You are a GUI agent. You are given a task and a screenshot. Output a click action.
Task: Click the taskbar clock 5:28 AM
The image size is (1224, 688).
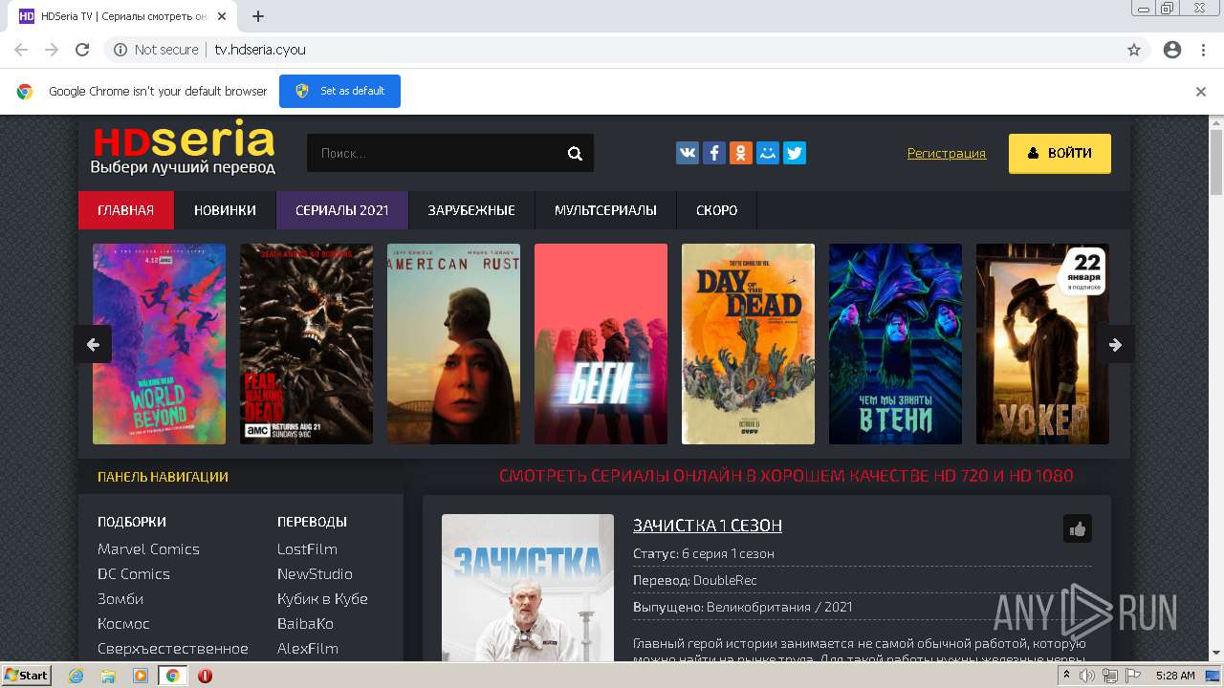click(x=1175, y=676)
